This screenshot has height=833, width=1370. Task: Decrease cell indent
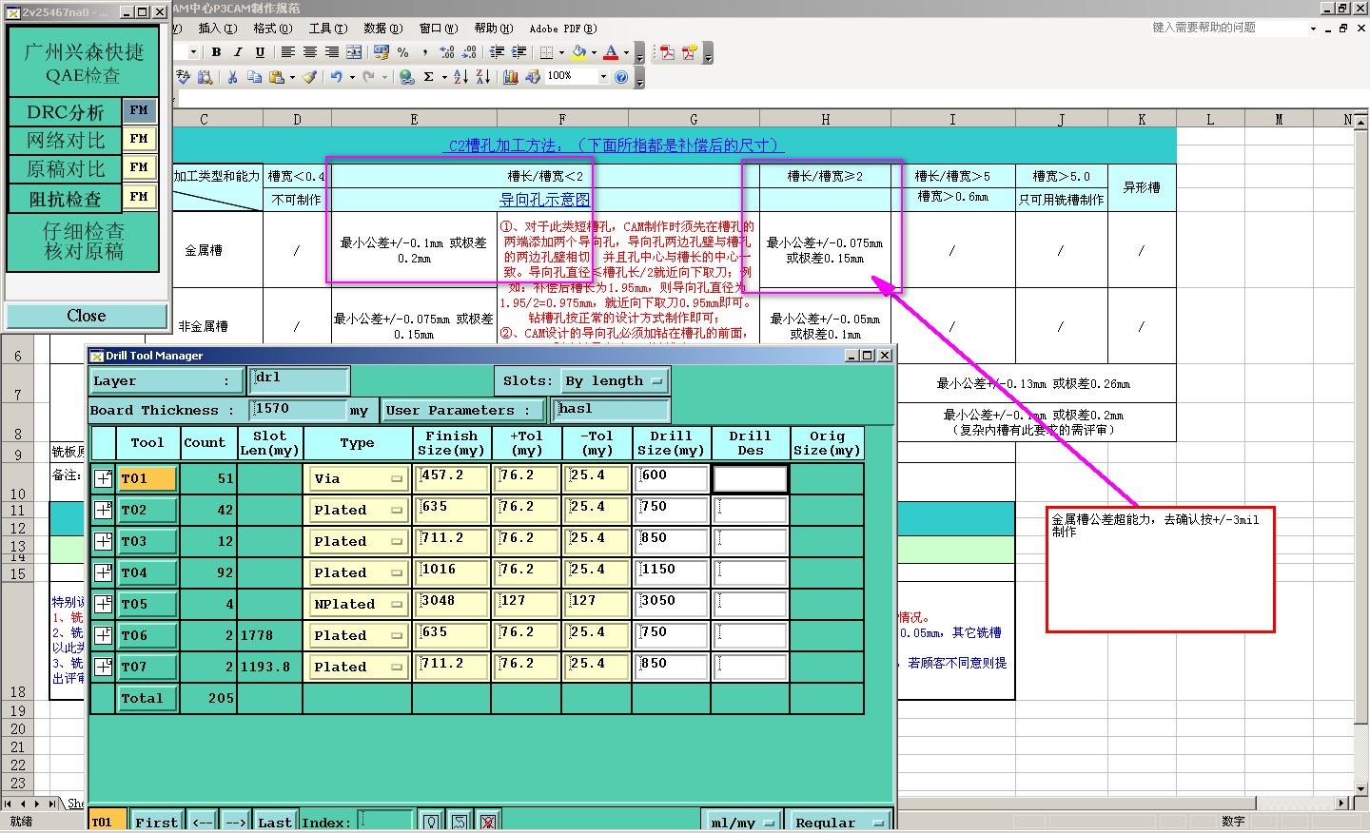click(497, 52)
